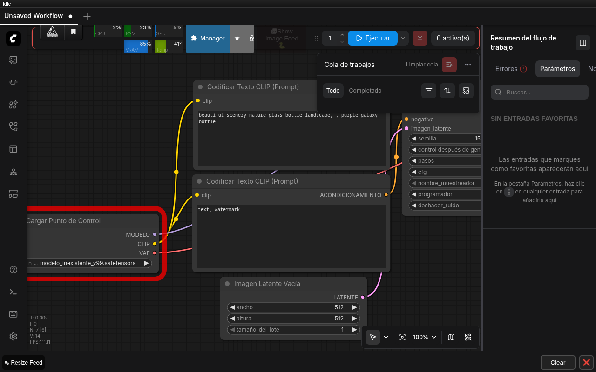Open the help center question-mark icon
The image size is (596, 372).
coord(14,270)
